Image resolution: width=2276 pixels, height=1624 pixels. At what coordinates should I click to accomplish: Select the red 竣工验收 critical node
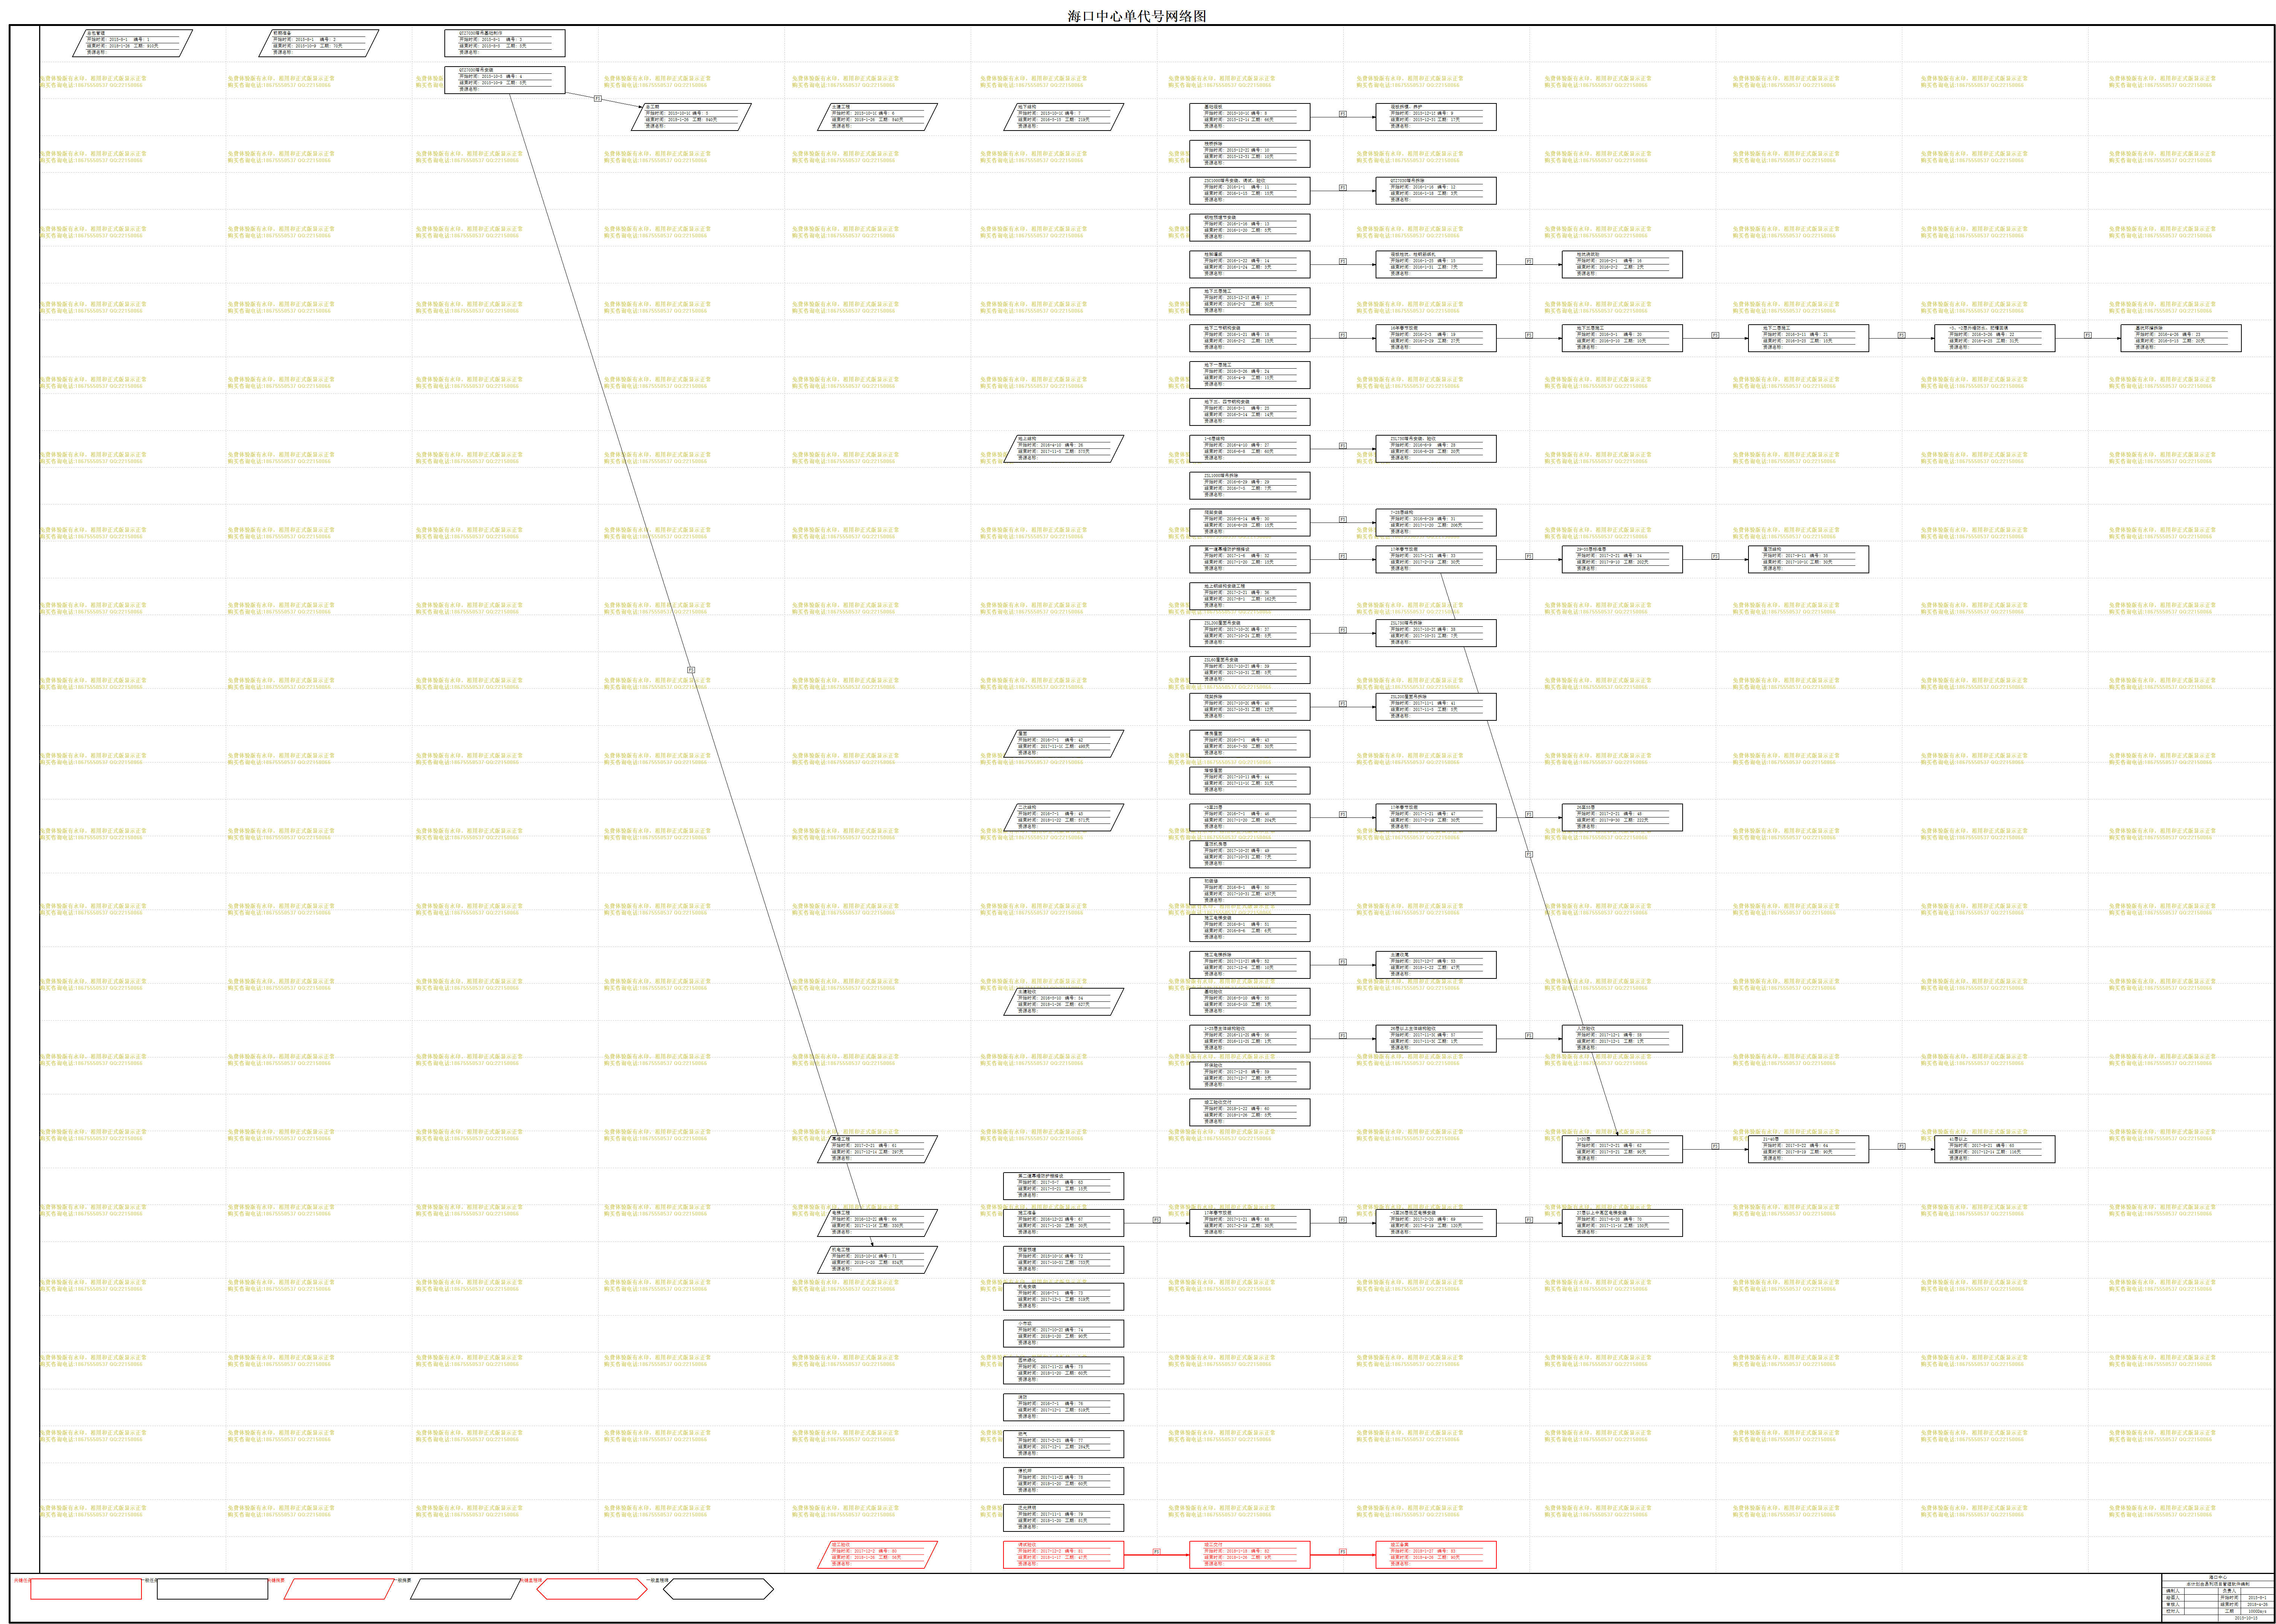point(877,1555)
